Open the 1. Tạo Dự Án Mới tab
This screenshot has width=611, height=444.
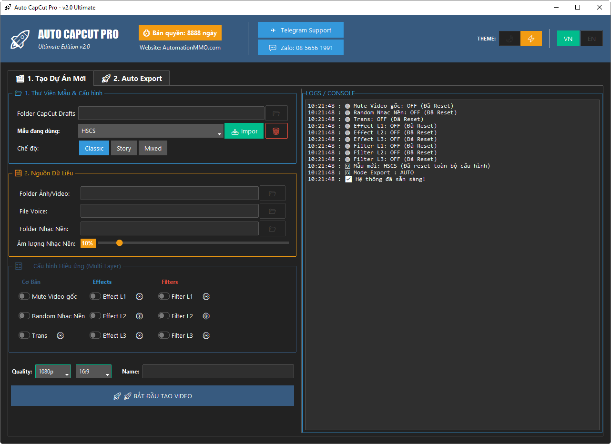51,78
